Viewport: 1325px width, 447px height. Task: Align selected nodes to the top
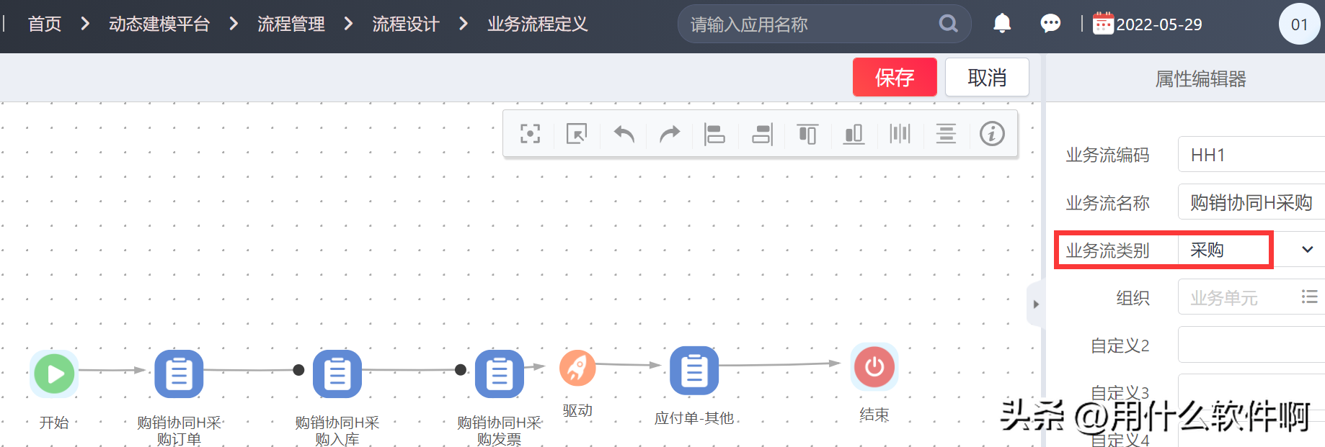click(807, 134)
